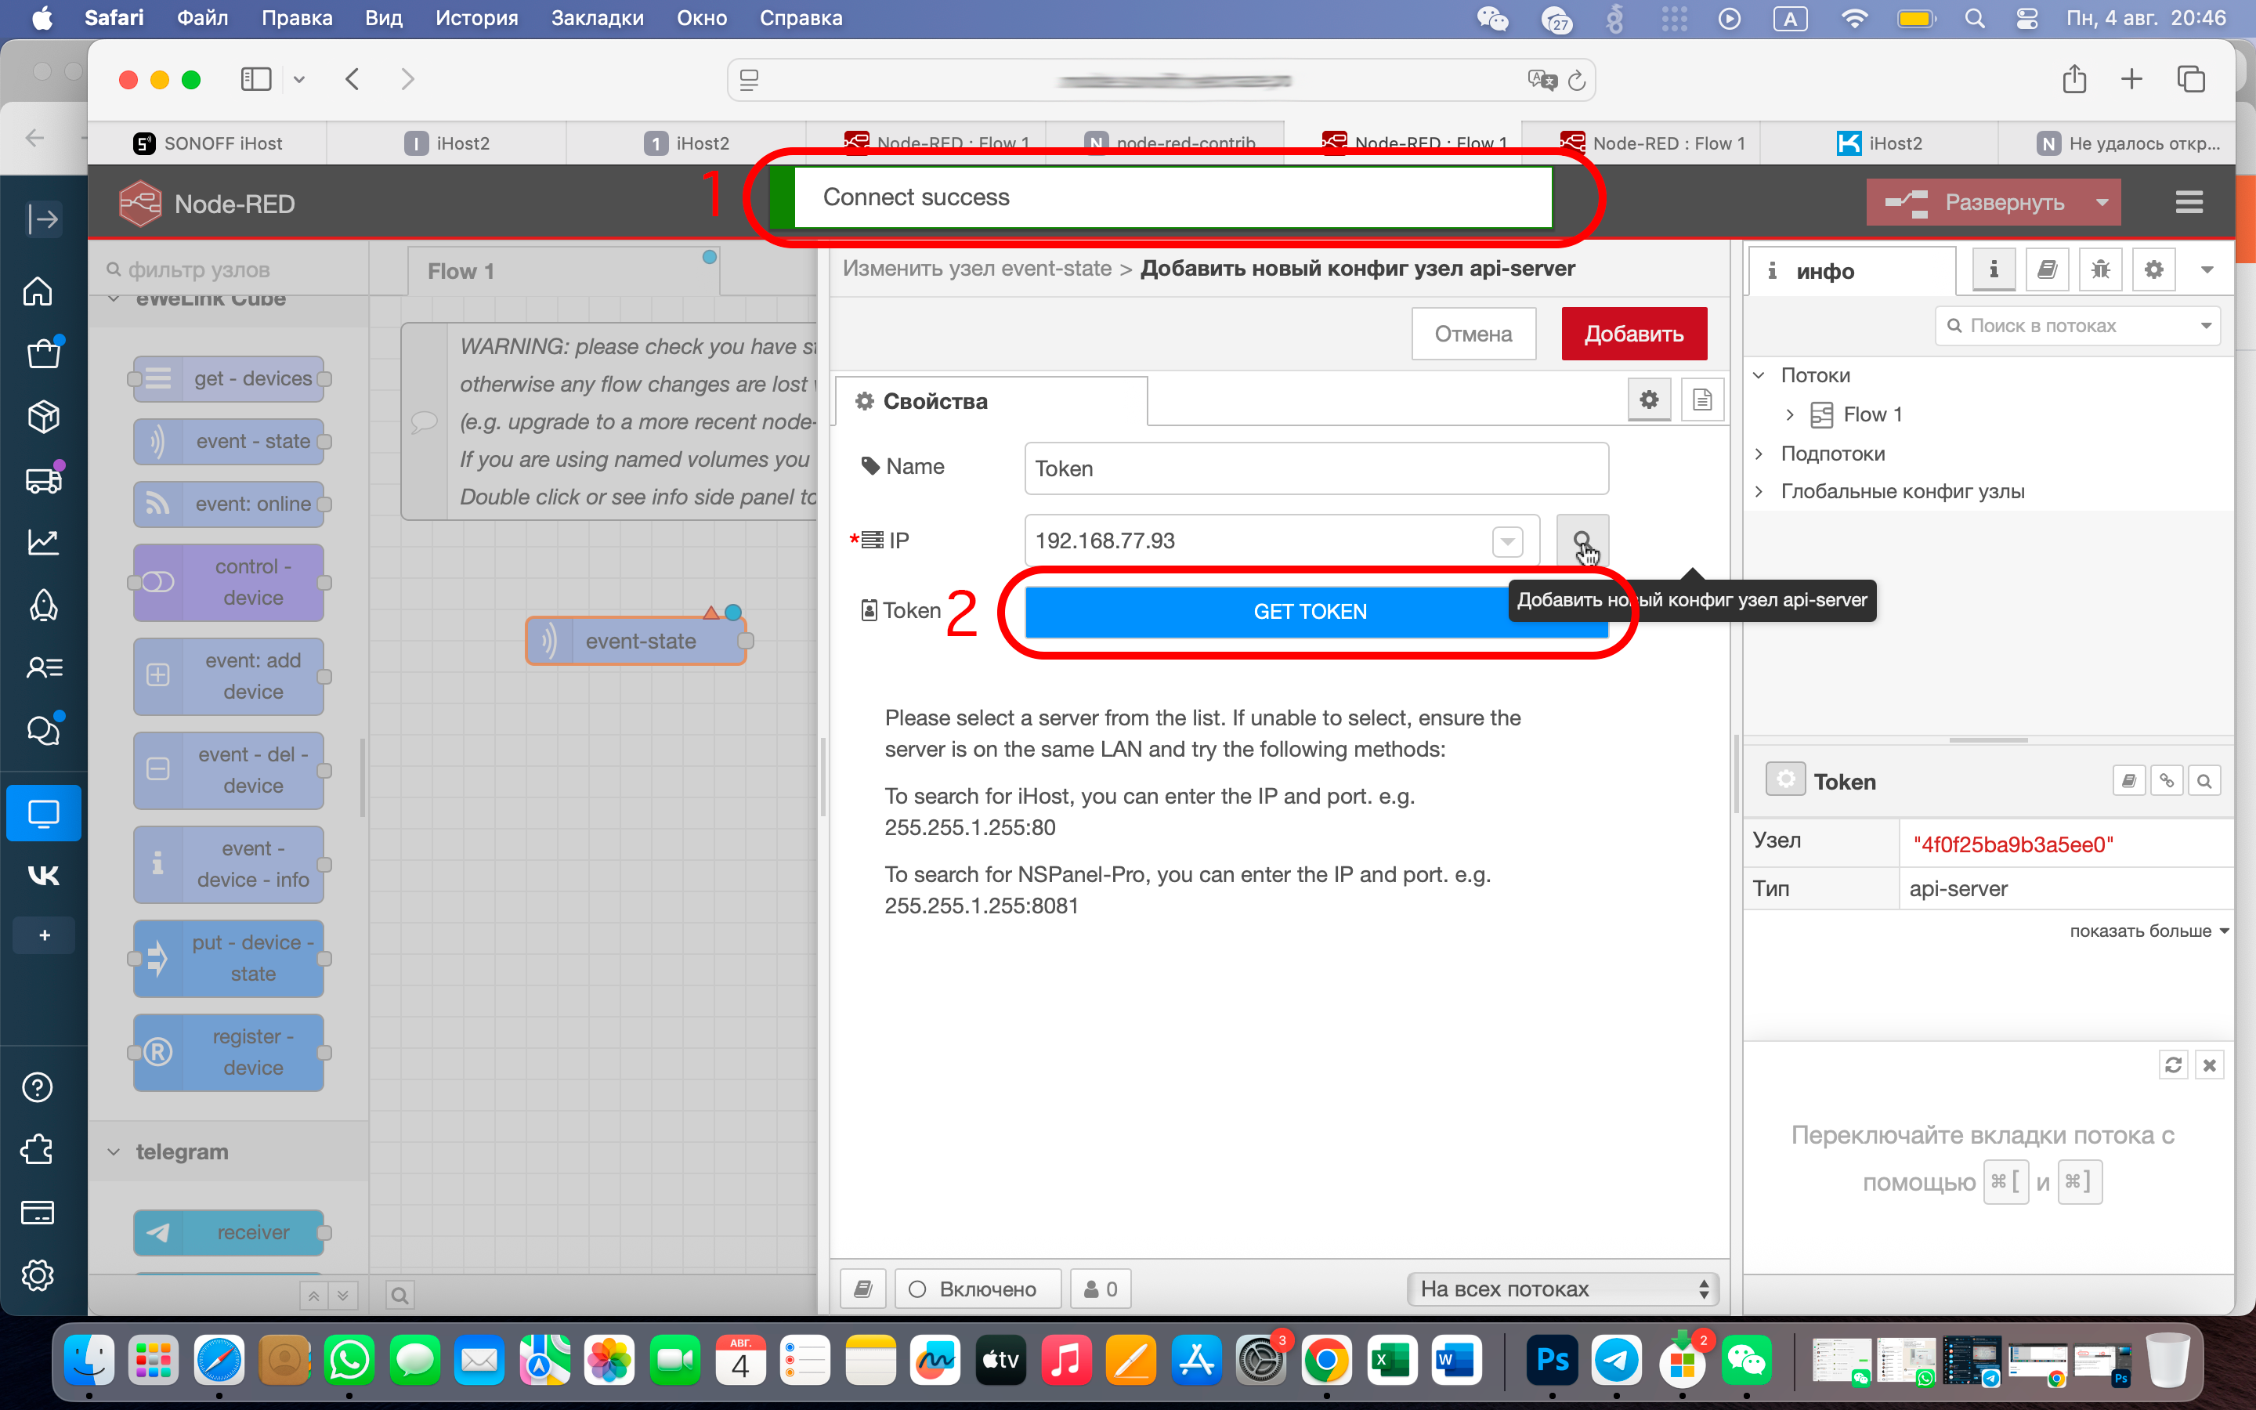Click refresh icon in tips panel

pos(2173,1065)
